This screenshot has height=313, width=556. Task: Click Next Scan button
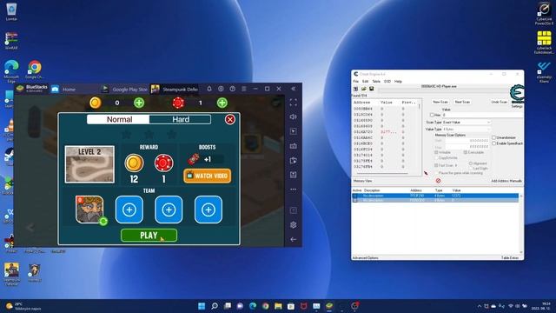[x=462, y=102]
